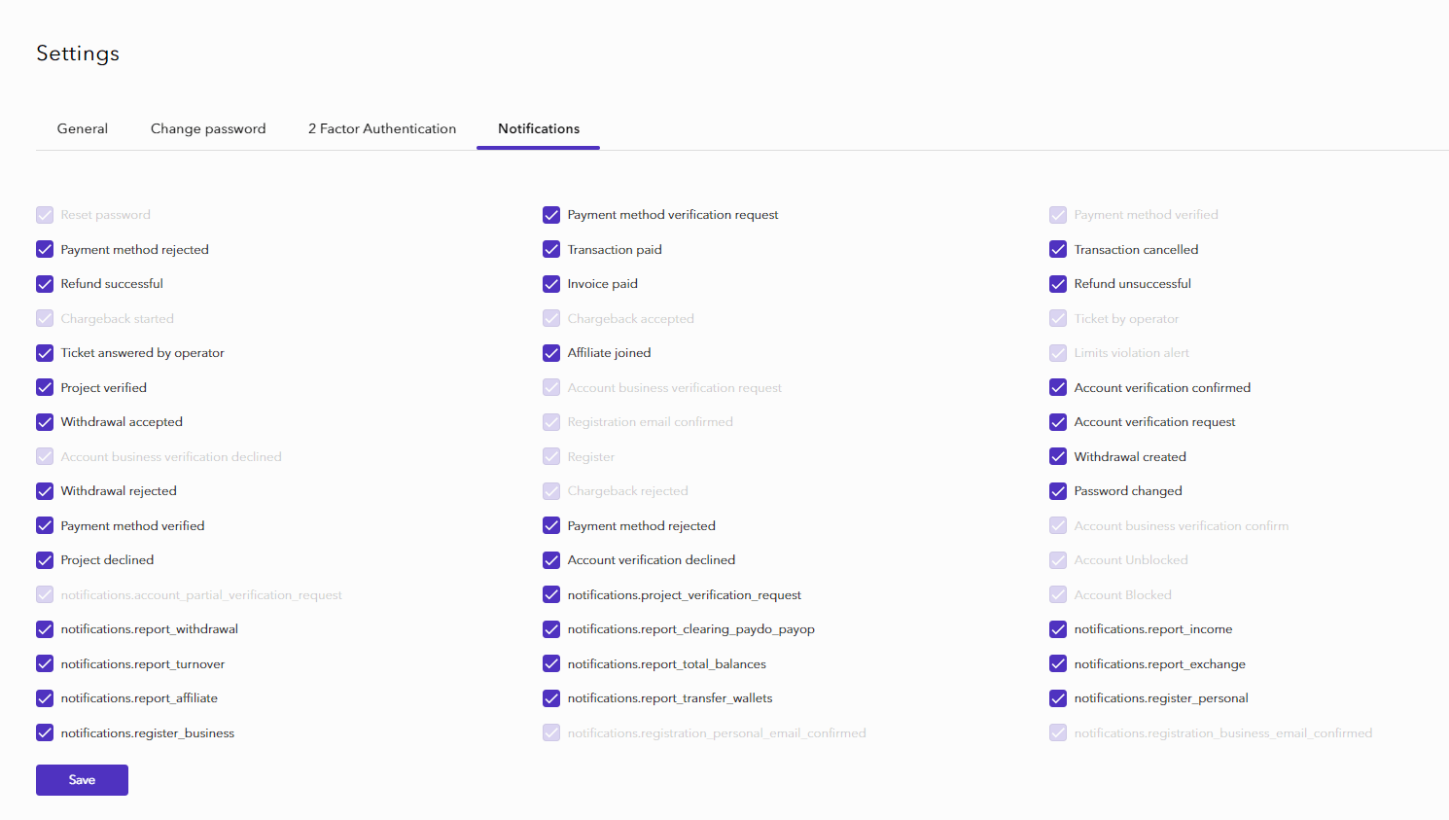Screen dimensions: 1449x820
Task: Uncheck the Invoice paid checkbox
Action: (551, 284)
